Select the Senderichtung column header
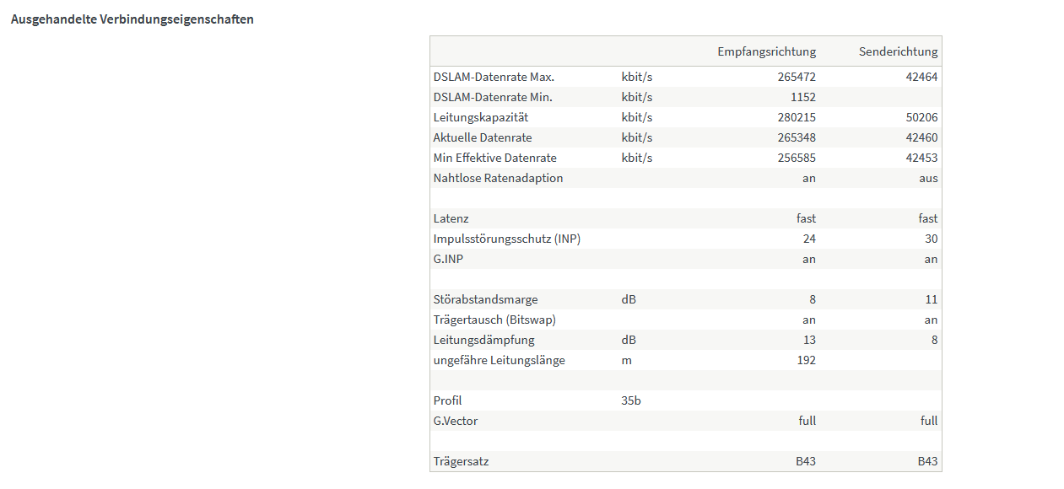1064x489 pixels. (x=898, y=51)
